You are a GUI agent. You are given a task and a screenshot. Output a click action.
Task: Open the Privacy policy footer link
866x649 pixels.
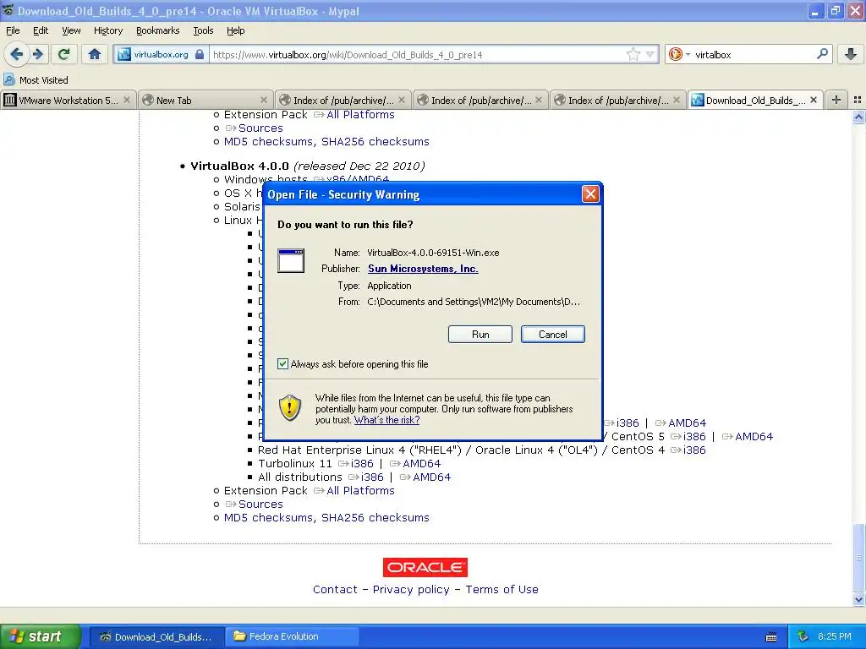click(x=411, y=589)
